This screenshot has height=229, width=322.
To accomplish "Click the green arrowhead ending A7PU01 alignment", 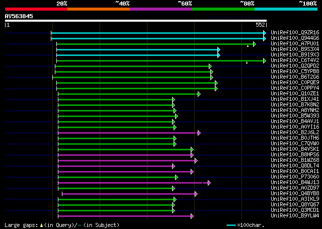I will [x=255, y=44].
